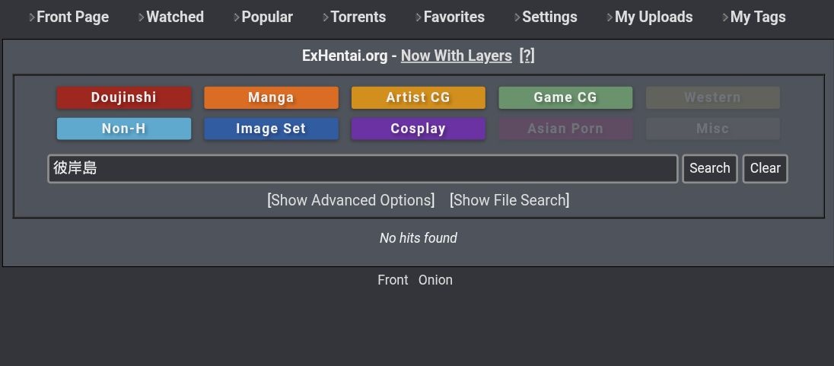
Task: Click the search text field
Action: pos(362,169)
